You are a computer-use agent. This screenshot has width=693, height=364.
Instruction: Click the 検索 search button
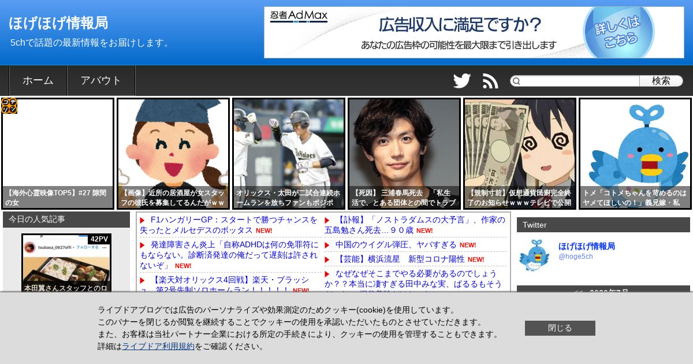[x=661, y=81]
